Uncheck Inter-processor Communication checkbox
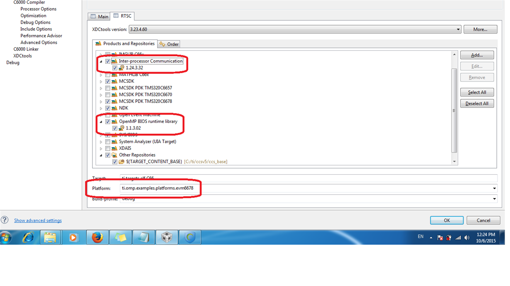510x286 pixels. (108, 61)
